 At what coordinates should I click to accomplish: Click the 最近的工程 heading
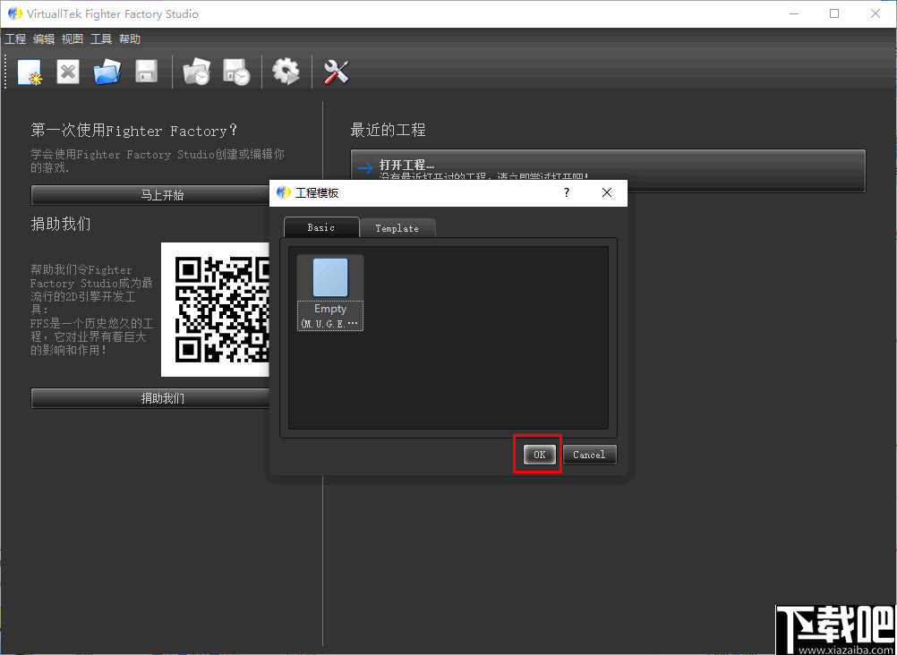pos(388,131)
